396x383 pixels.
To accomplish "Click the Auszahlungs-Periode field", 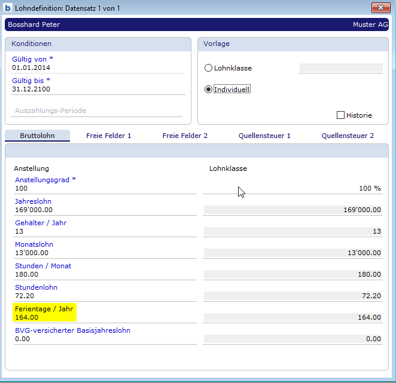I will click(97, 111).
